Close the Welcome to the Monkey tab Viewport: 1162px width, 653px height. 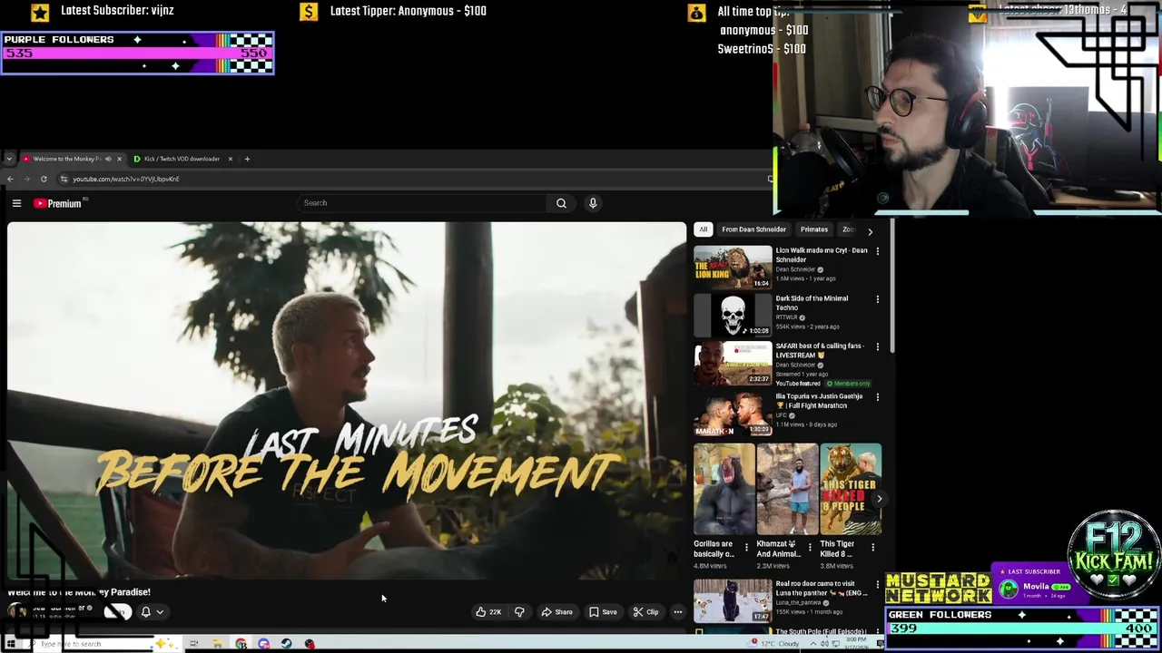(119, 159)
